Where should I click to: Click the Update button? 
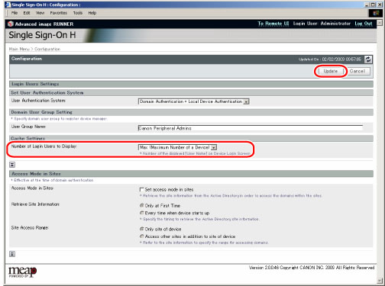click(x=331, y=71)
